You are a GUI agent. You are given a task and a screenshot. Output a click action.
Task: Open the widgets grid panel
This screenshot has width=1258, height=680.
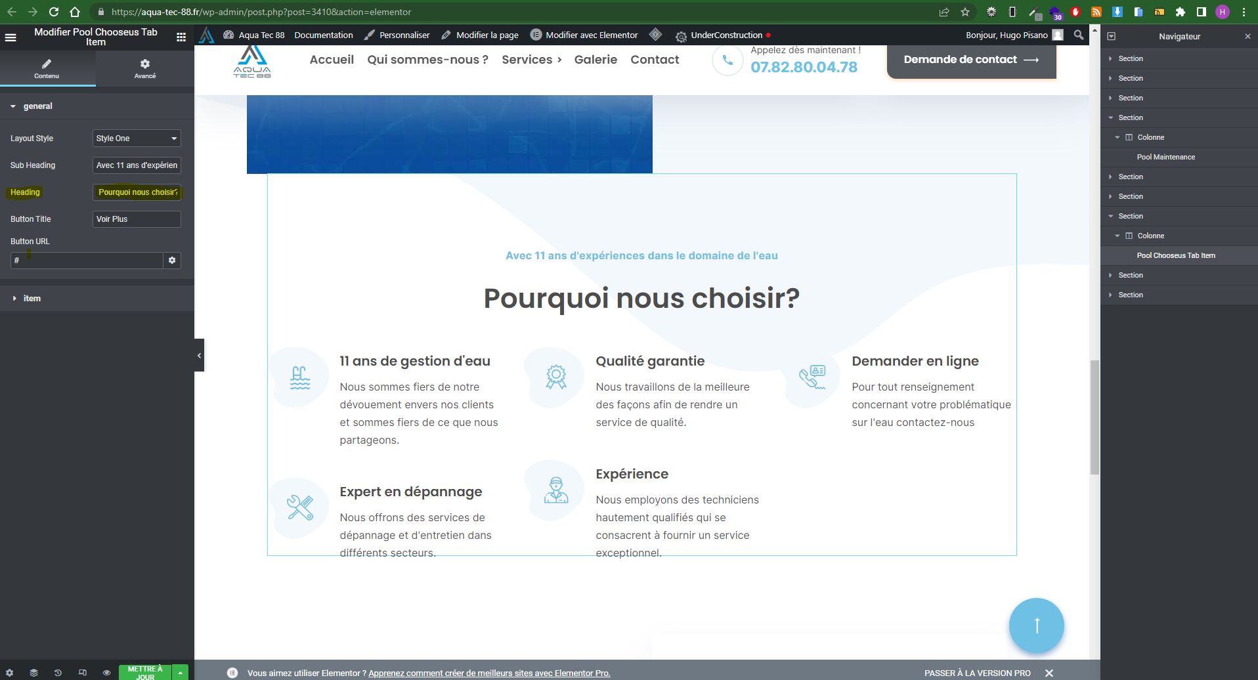(181, 37)
